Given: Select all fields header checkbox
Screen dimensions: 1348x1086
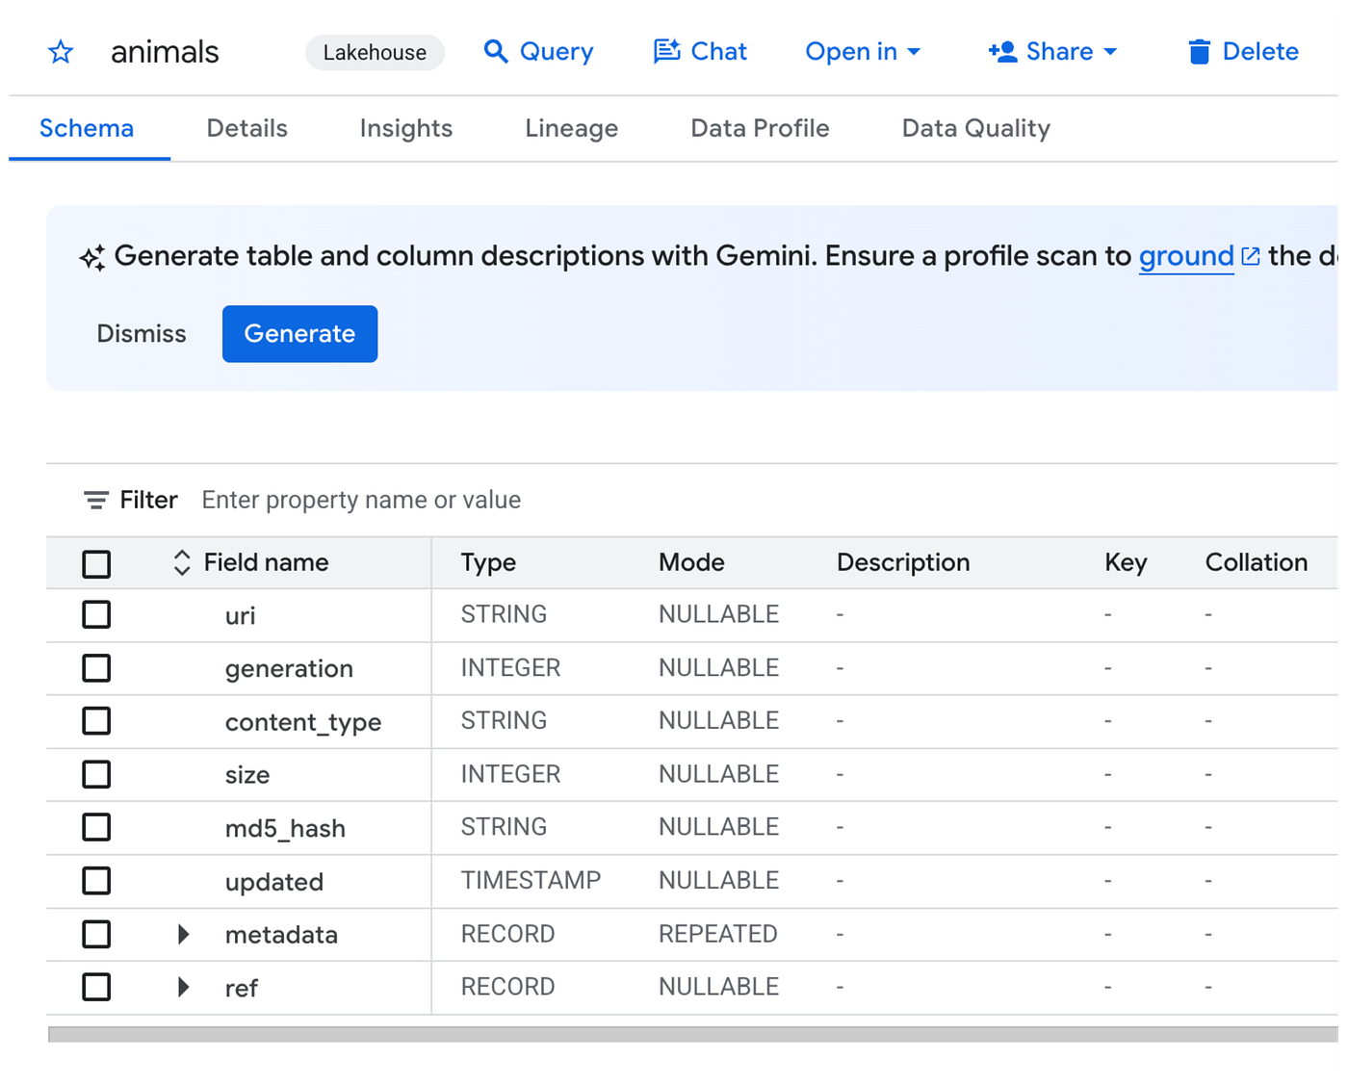Looking at the screenshot, I should [x=96, y=563].
